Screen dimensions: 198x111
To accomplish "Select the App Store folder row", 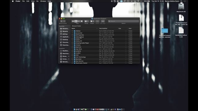I will tap(105, 49).
